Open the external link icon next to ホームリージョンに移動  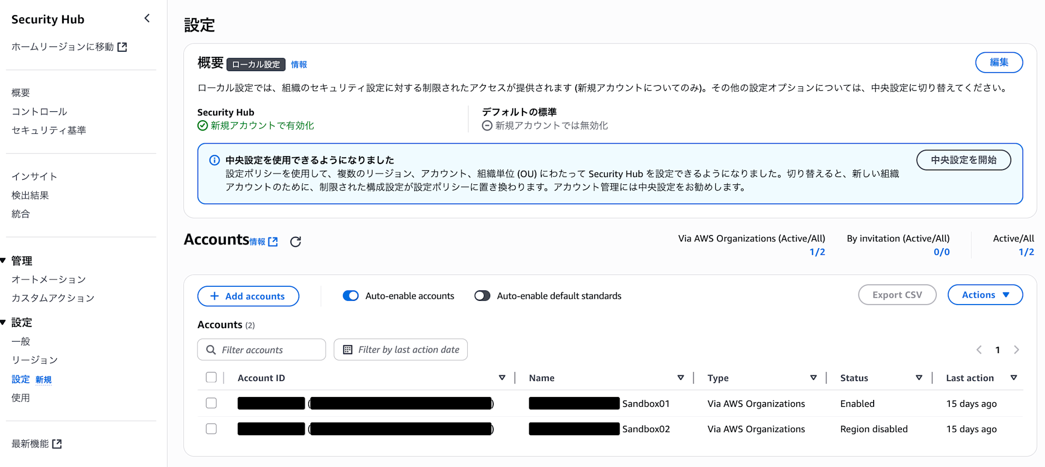(122, 47)
